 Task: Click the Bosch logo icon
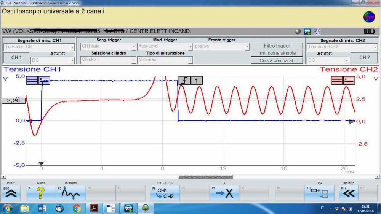pyautogui.click(x=368, y=17)
